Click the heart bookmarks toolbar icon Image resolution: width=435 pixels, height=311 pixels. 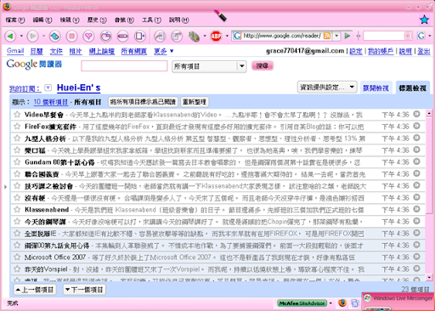(x=88, y=37)
